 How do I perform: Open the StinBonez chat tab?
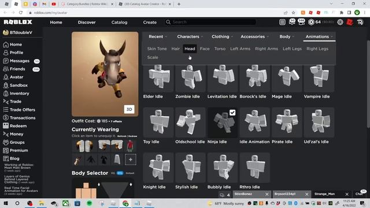248,194
